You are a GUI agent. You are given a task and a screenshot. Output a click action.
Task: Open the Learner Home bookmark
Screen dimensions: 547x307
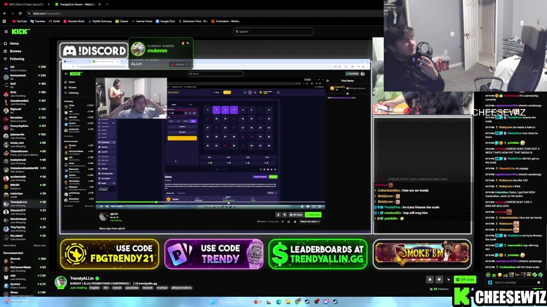[142, 21]
